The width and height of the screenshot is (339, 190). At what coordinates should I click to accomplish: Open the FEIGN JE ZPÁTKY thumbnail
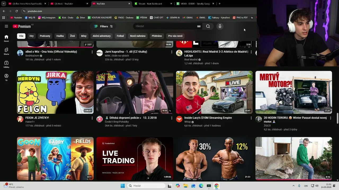tap(55, 92)
